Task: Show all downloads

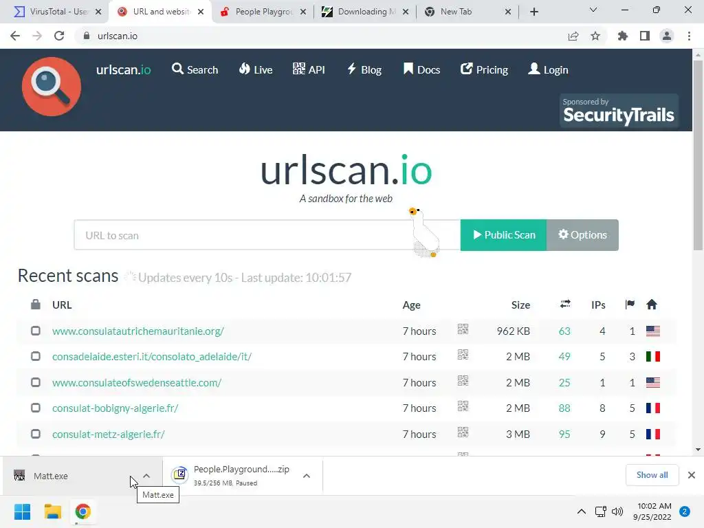Action: click(652, 475)
